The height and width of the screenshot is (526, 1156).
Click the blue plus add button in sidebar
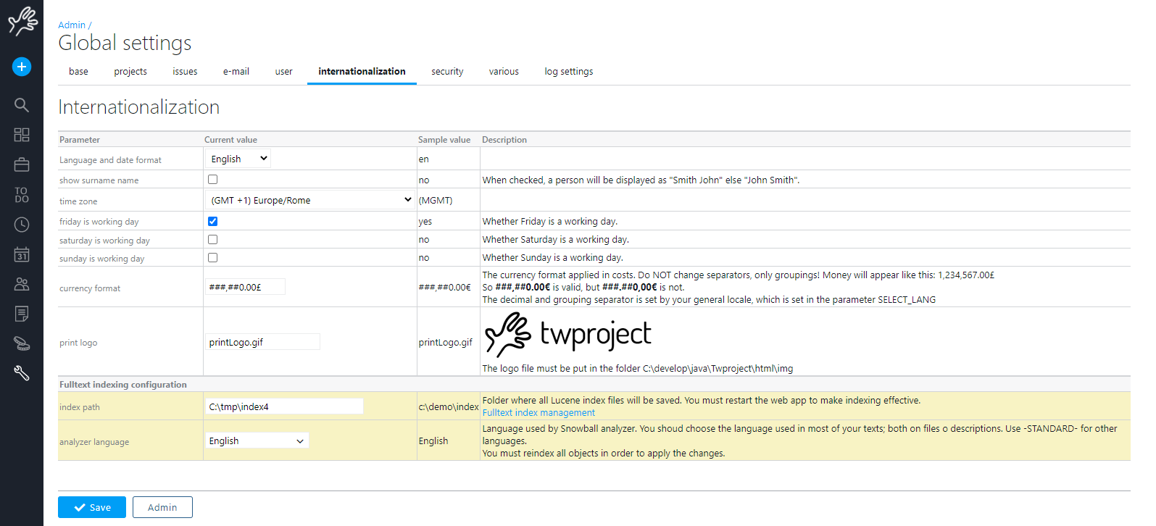[x=22, y=67]
